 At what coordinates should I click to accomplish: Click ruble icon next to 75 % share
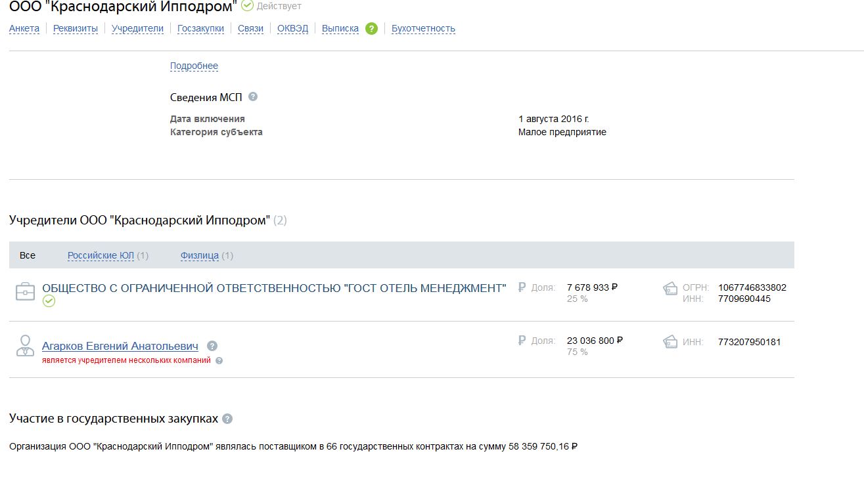pyautogui.click(x=522, y=341)
